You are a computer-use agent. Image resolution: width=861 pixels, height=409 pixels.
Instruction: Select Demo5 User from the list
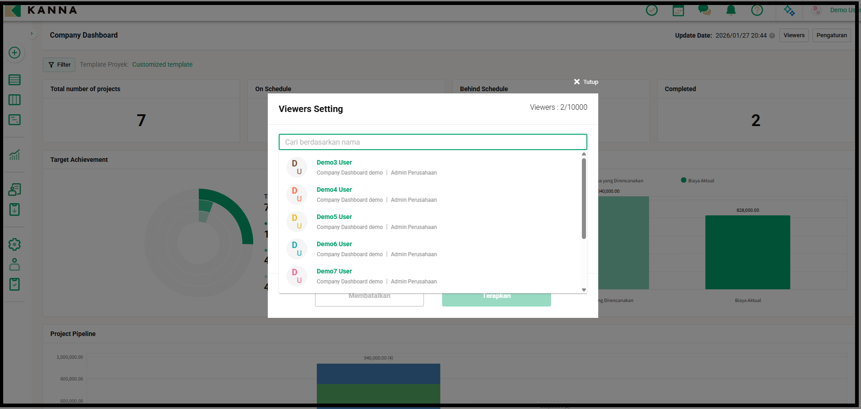click(x=334, y=217)
